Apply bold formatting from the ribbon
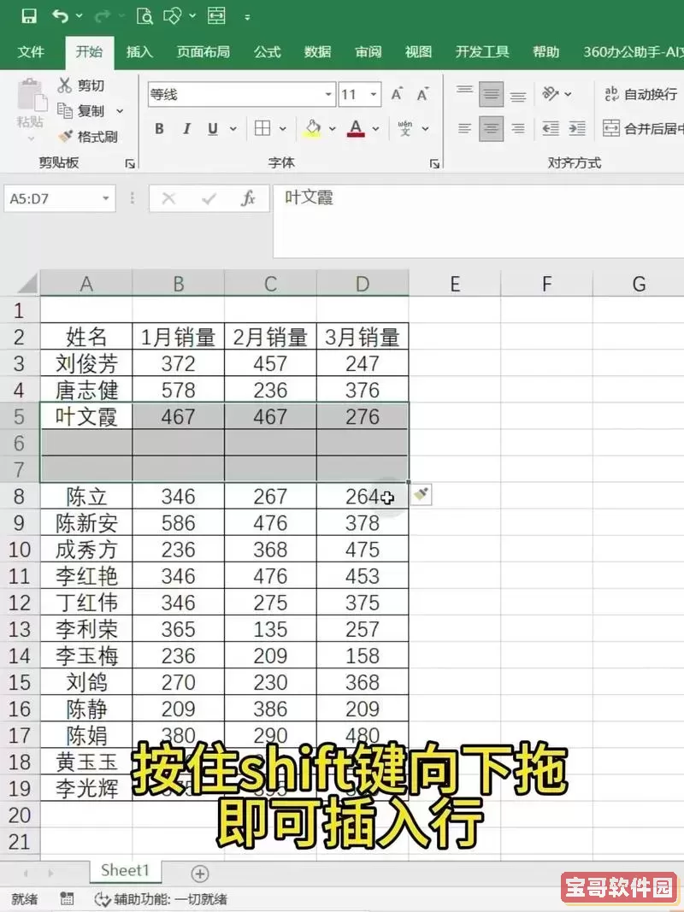Image resolution: width=684 pixels, height=912 pixels. click(x=158, y=128)
